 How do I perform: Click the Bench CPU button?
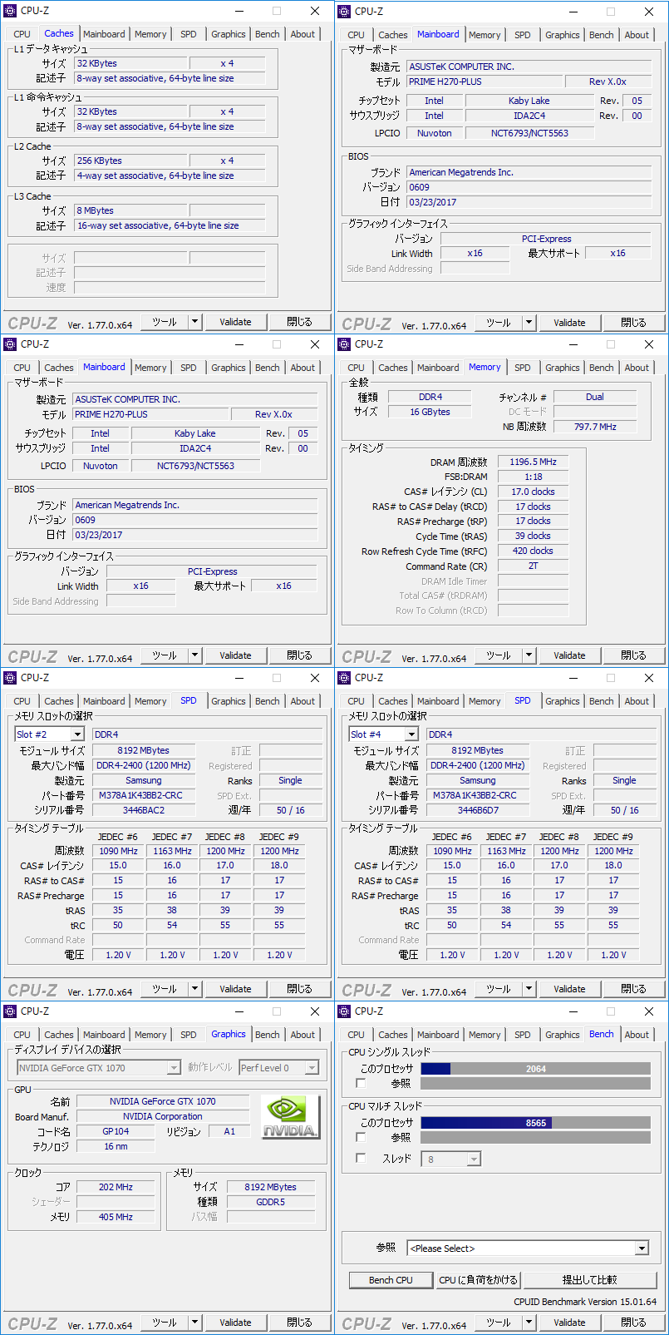pyautogui.click(x=391, y=1280)
